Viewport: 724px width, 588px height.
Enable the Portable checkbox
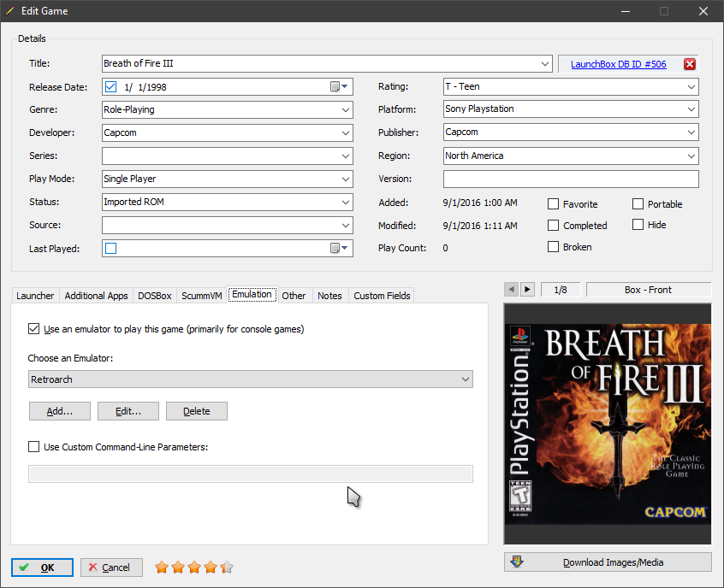tap(638, 204)
